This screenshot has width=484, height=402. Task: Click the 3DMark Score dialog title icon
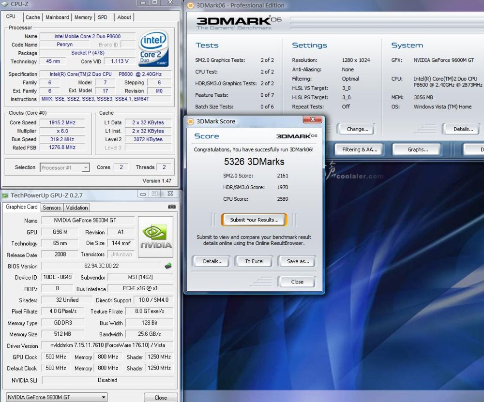190,121
